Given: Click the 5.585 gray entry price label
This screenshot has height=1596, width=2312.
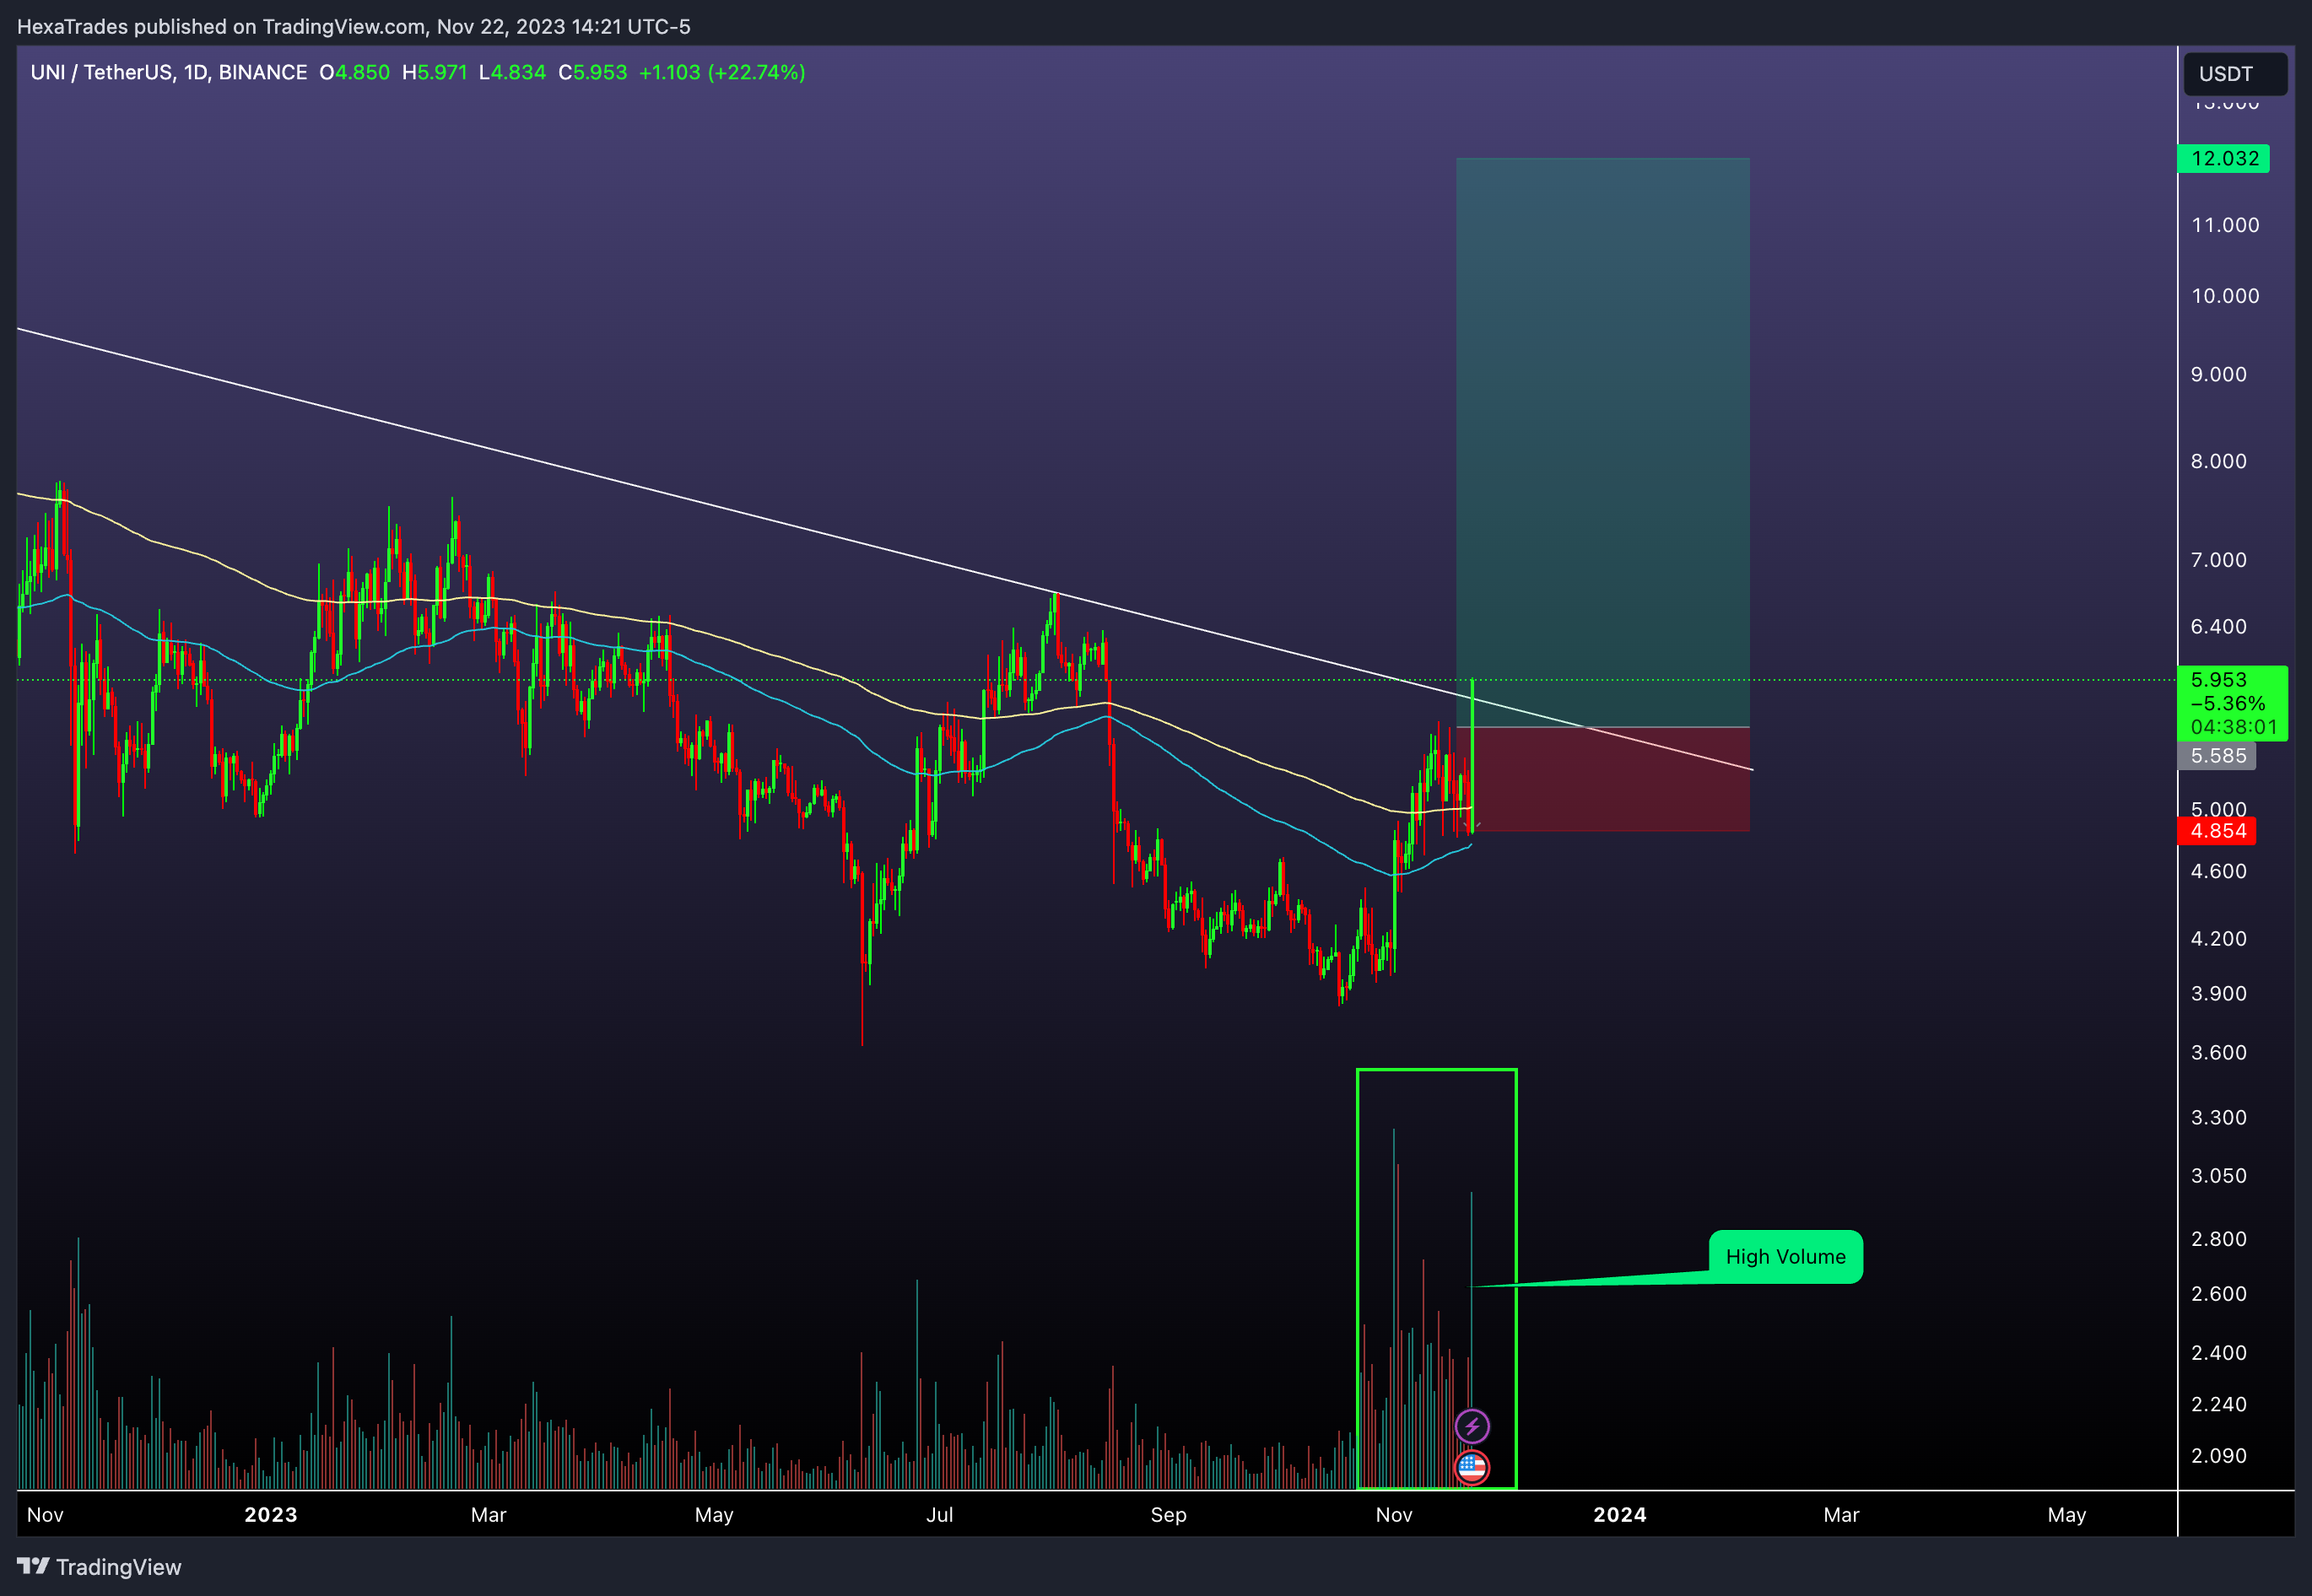Looking at the screenshot, I should click(x=2216, y=756).
